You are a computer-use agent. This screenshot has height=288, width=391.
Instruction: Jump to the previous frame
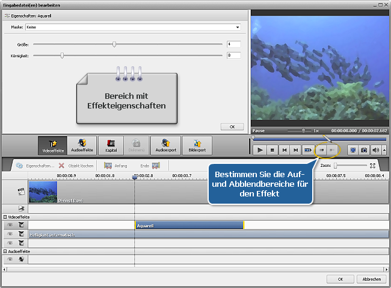point(284,149)
